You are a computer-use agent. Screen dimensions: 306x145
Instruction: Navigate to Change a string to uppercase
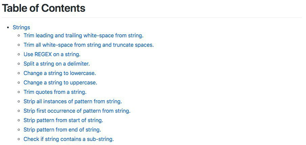pyautogui.click(x=60, y=82)
